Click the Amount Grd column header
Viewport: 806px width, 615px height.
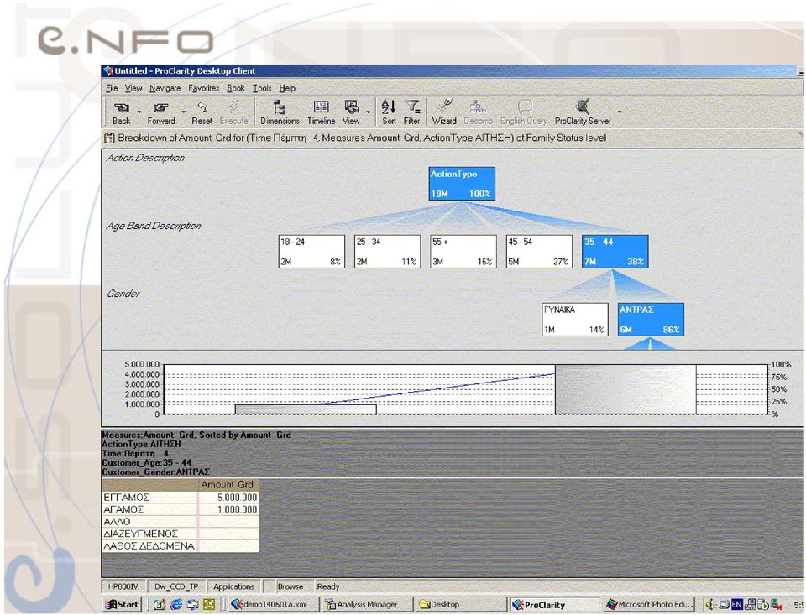(x=228, y=484)
